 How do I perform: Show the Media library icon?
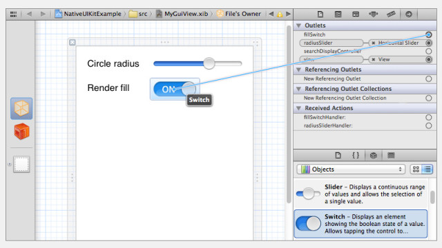391,155
